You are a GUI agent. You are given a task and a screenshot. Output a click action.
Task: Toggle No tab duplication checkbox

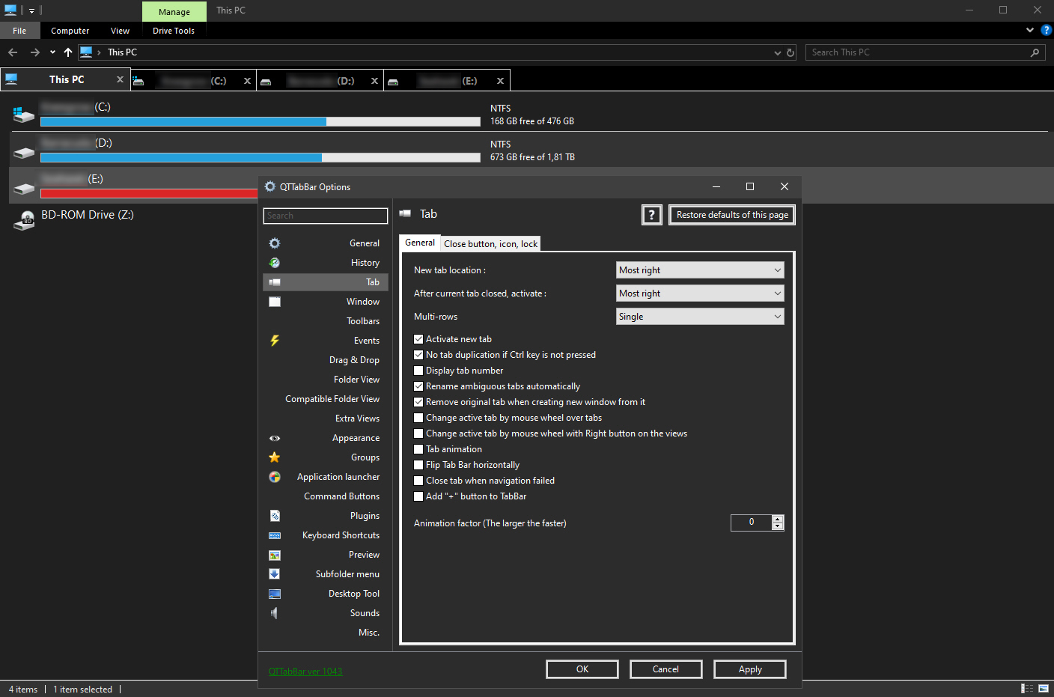(418, 355)
